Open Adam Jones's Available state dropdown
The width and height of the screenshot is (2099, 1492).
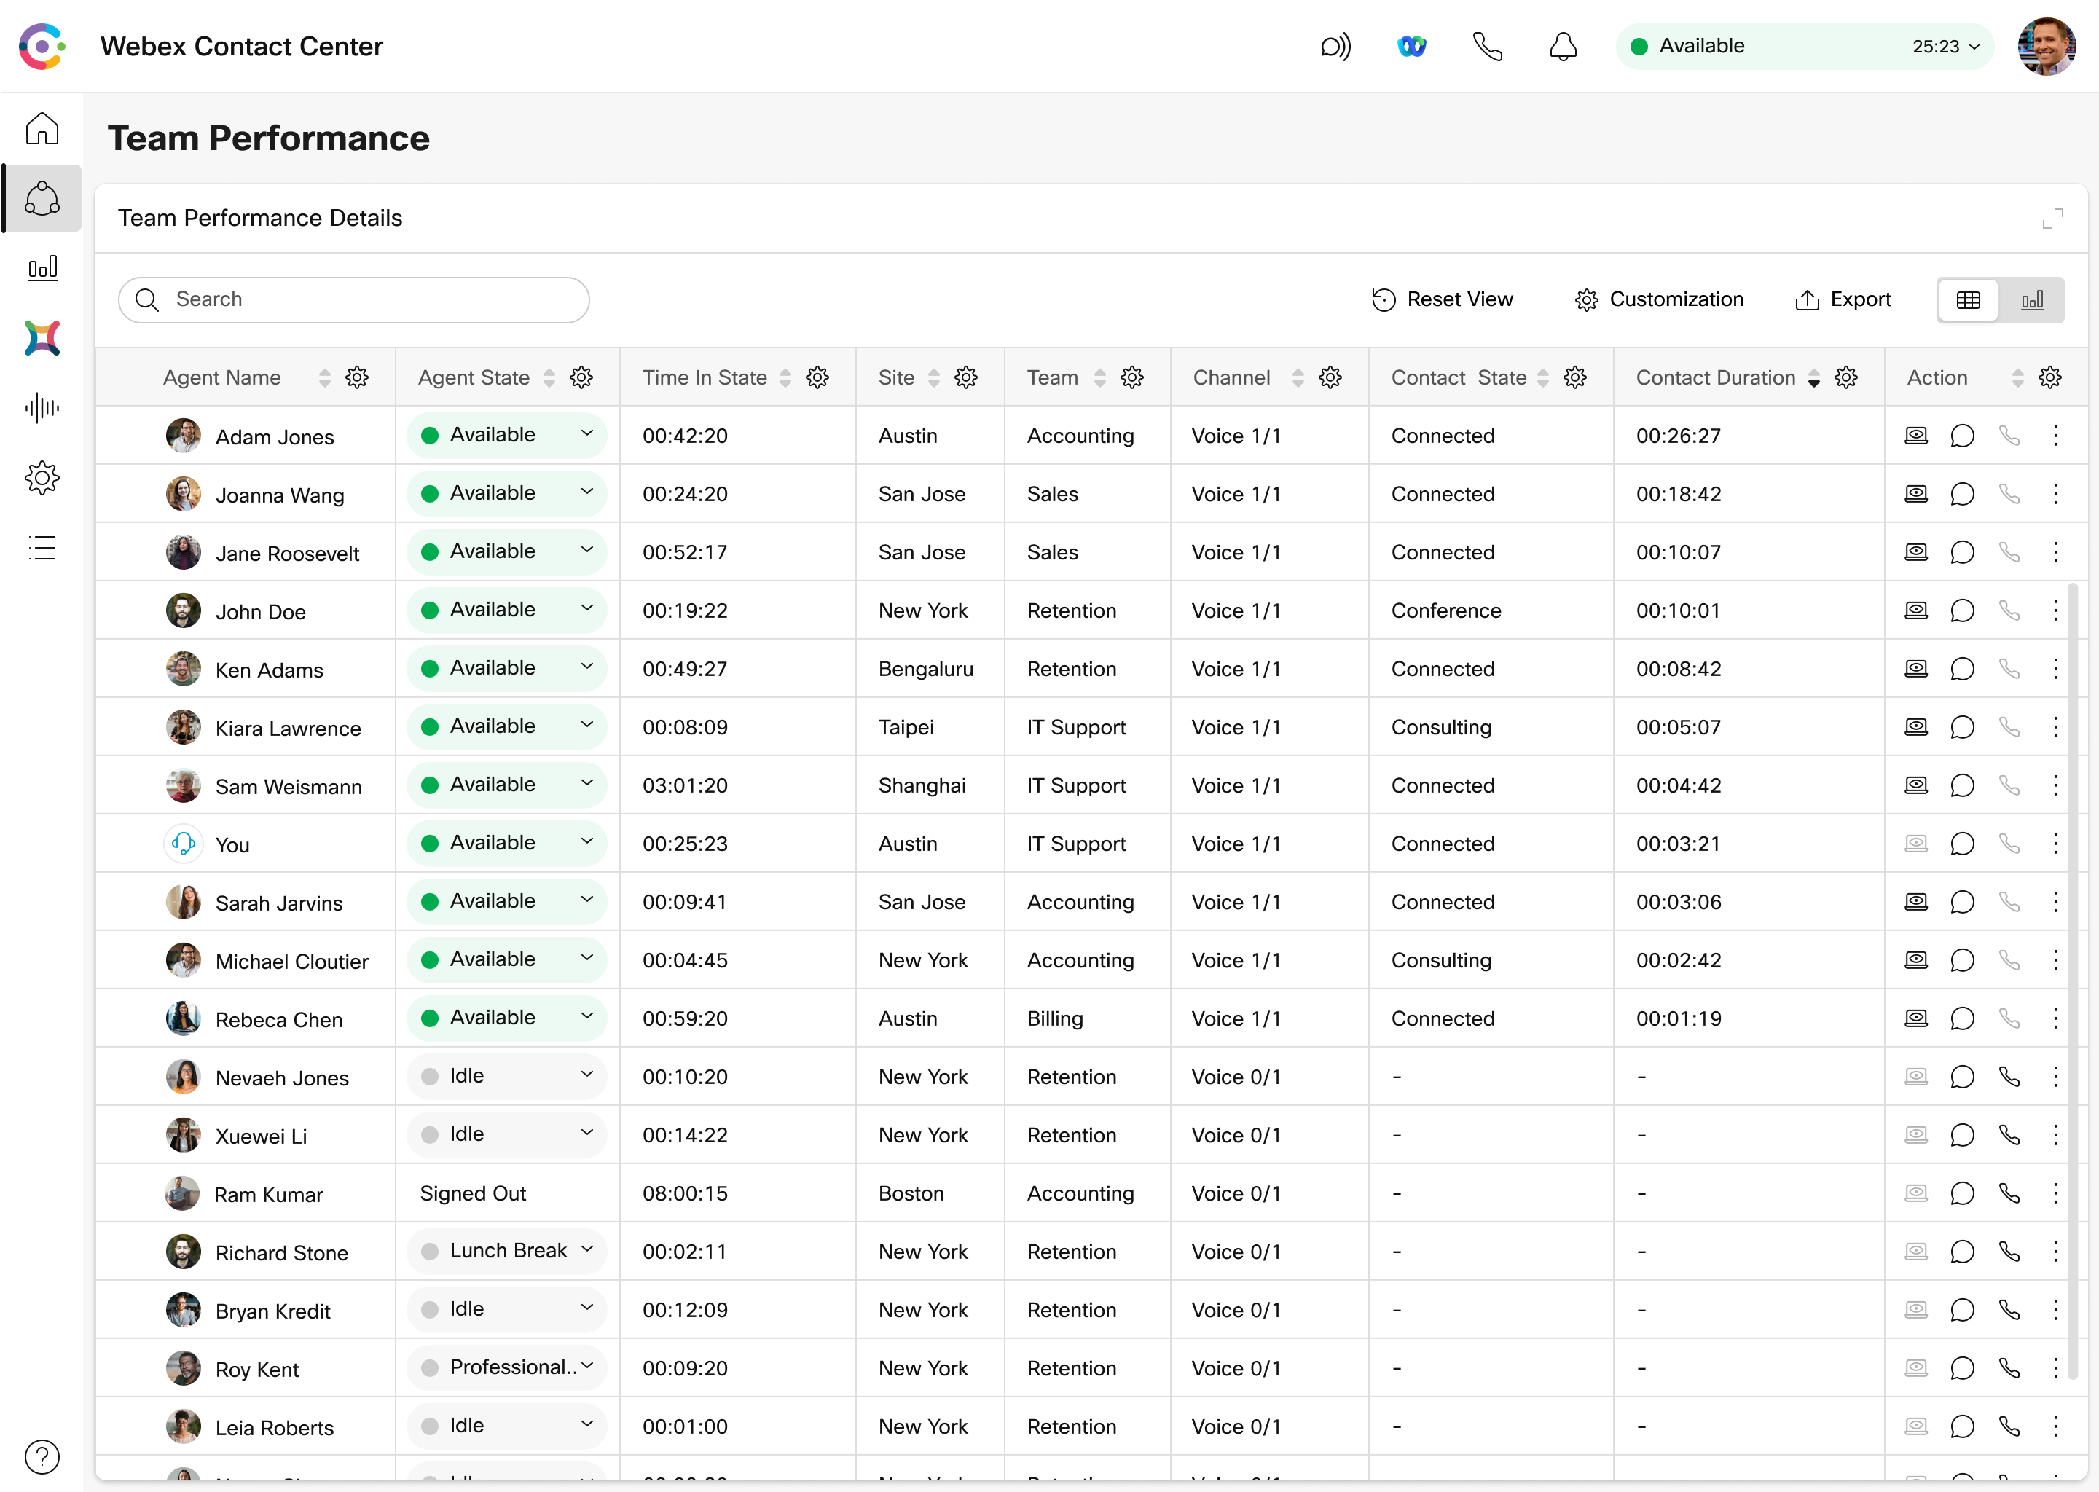588,433
